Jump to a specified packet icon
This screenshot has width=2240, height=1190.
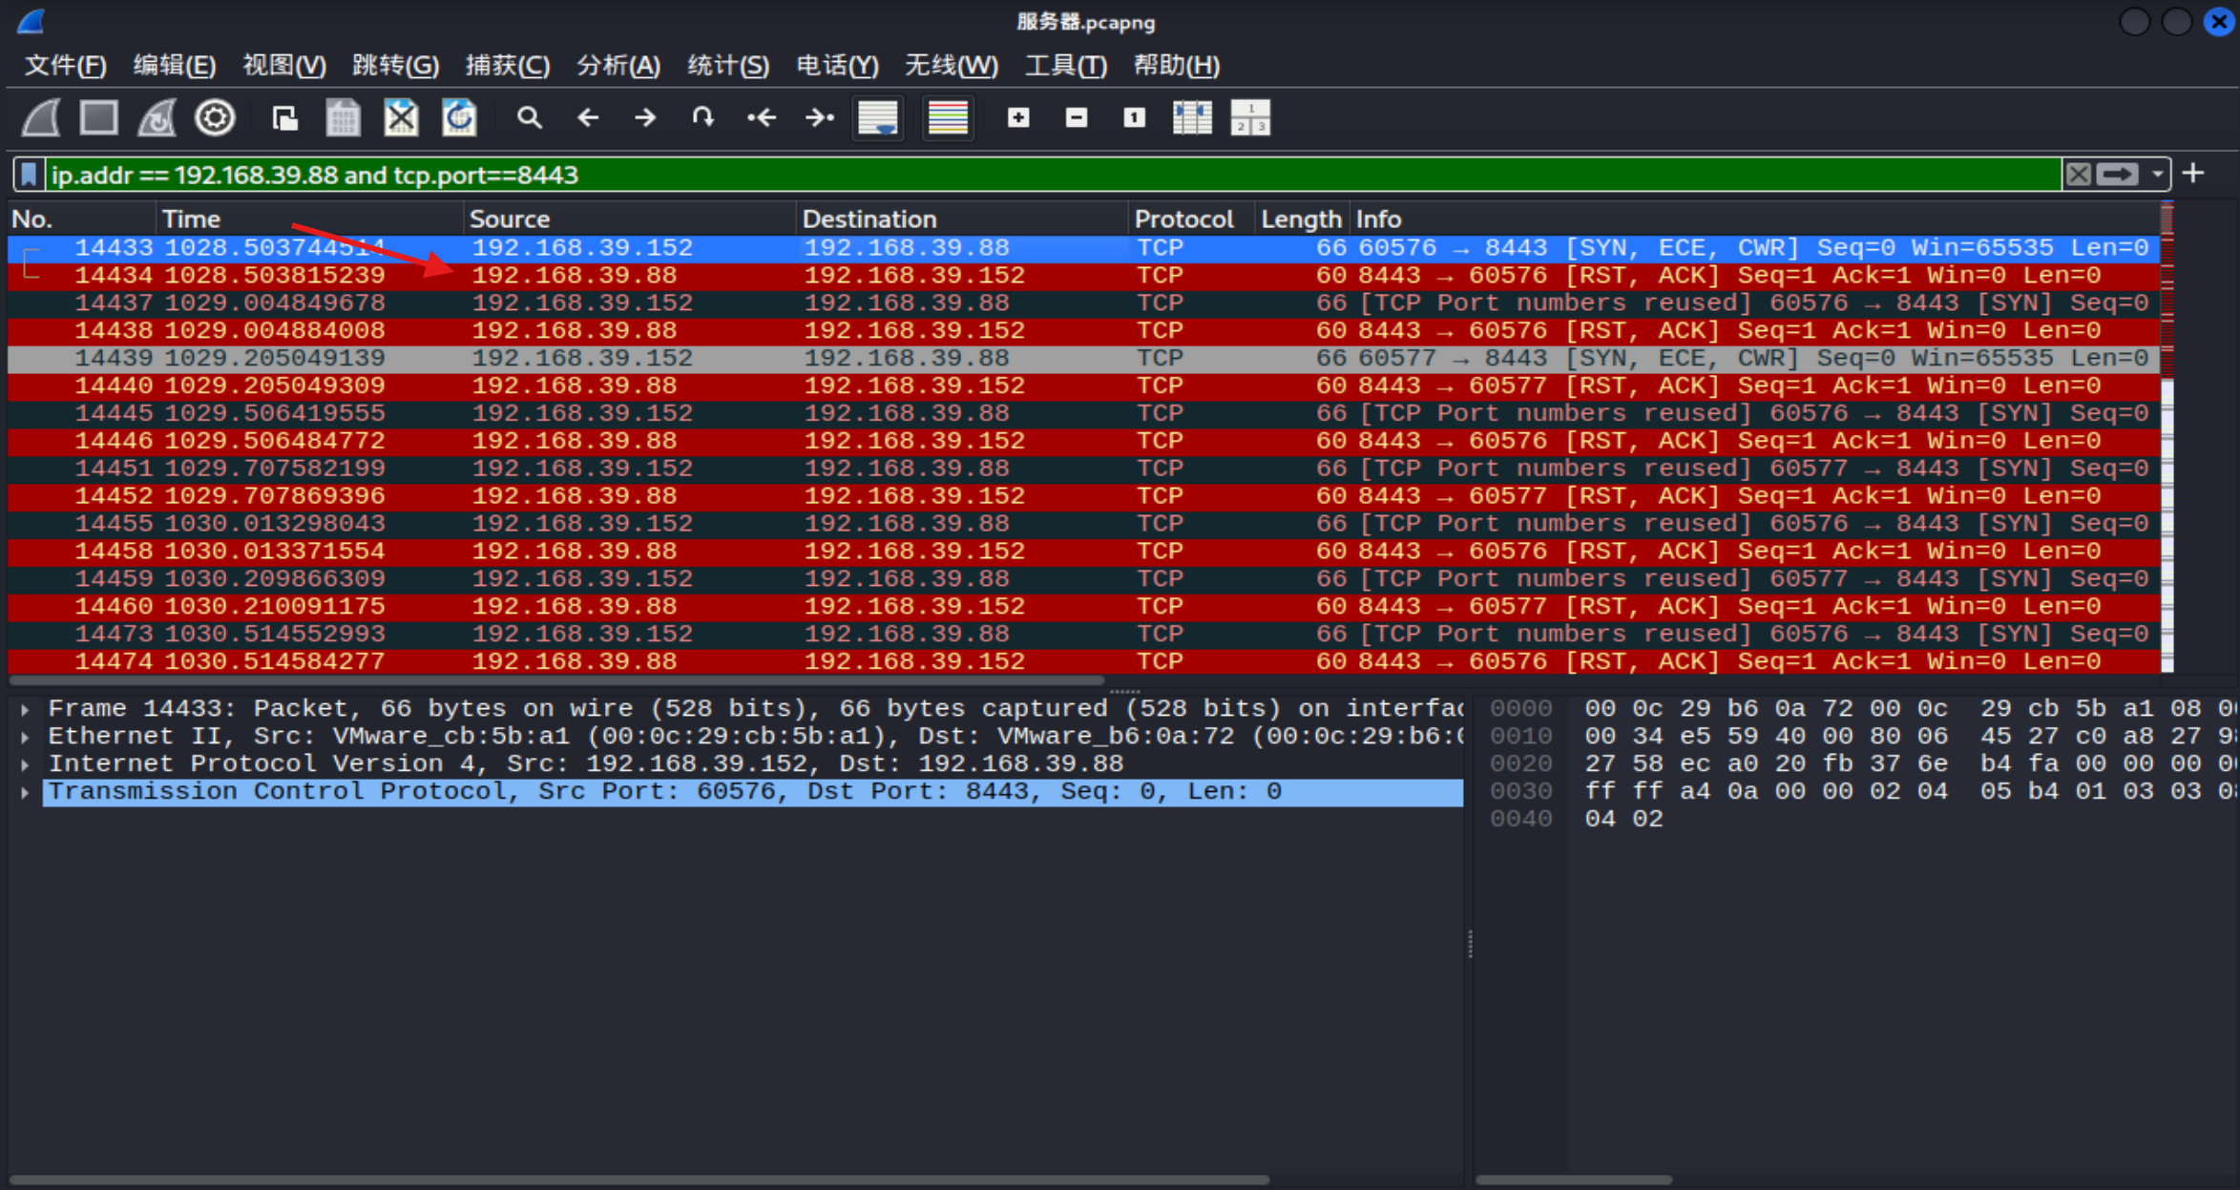pyautogui.click(x=703, y=118)
